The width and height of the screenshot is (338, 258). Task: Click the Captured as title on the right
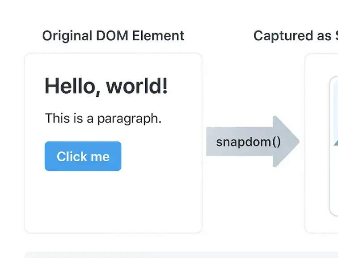(295, 36)
